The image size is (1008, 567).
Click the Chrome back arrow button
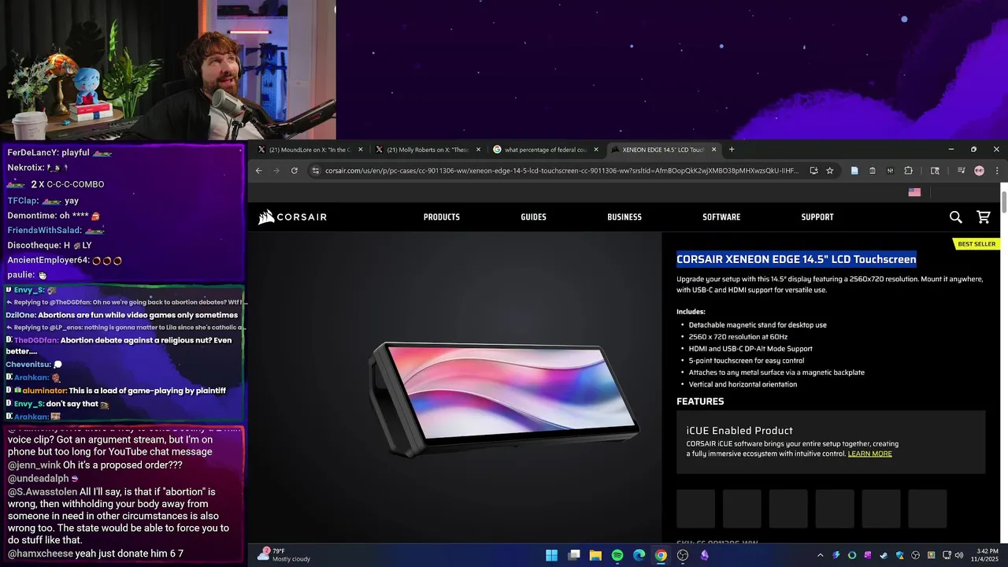click(x=258, y=170)
